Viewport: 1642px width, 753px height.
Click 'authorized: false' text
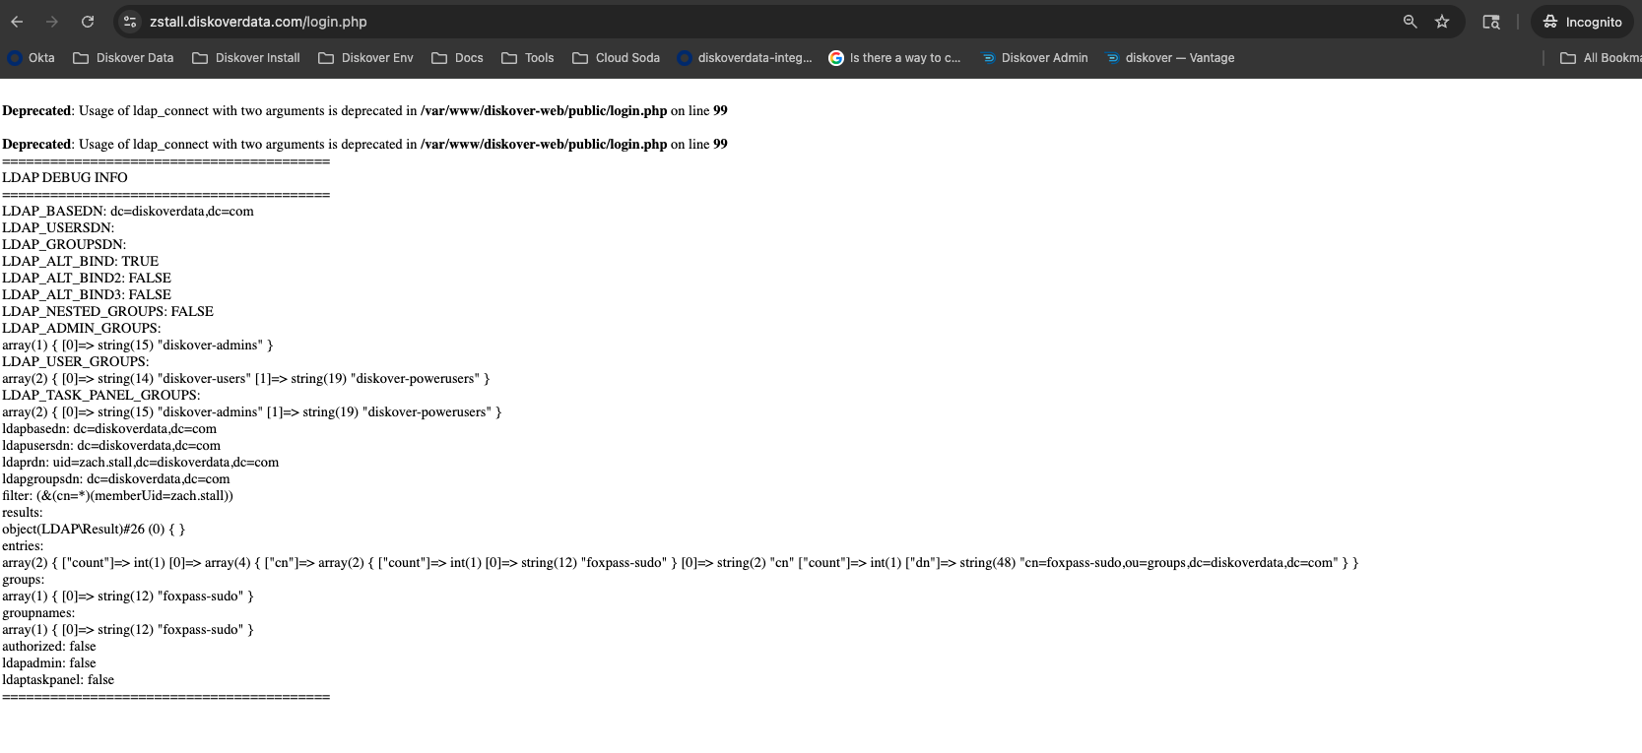click(x=49, y=646)
